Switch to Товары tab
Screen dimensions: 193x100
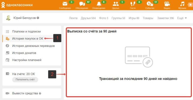tap(148, 18)
